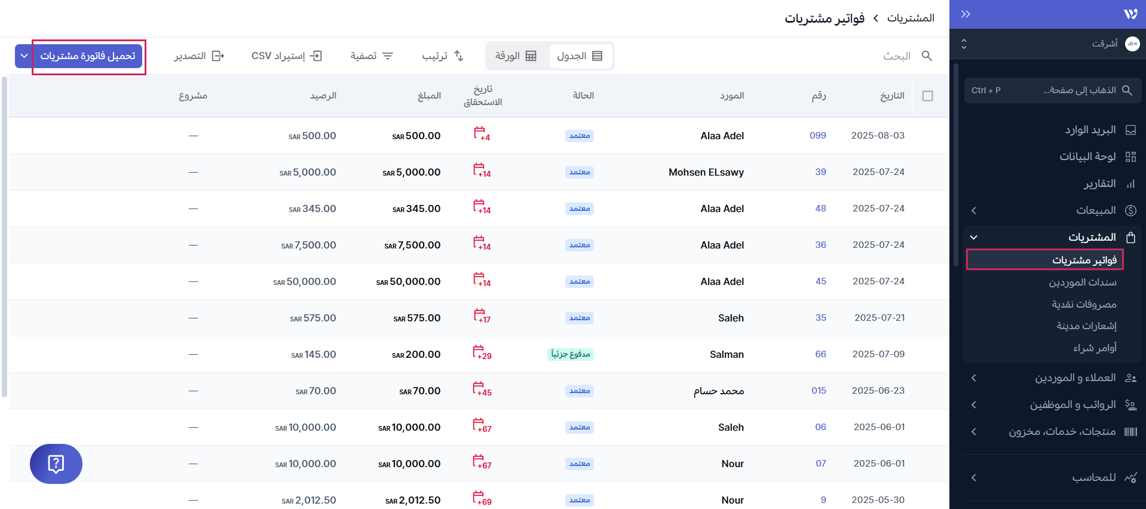Open البريد الوارد inbox icon in sidebar
The width and height of the screenshot is (1146, 509).
(1130, 130)
